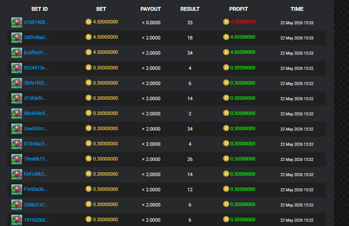Select result 34 in 2ead52cc row
349x226 pixels.
[x=190, y=129]
